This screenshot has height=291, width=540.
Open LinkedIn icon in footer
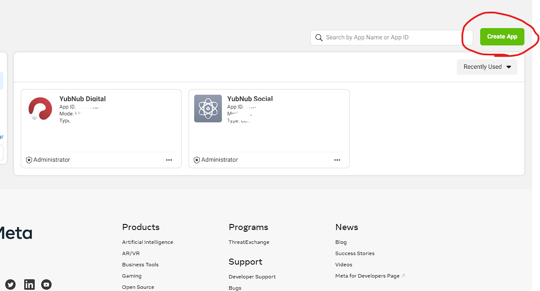tap(29, 285)
